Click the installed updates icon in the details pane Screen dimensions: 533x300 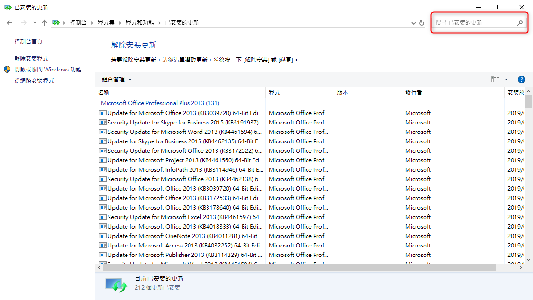(116, 285)
